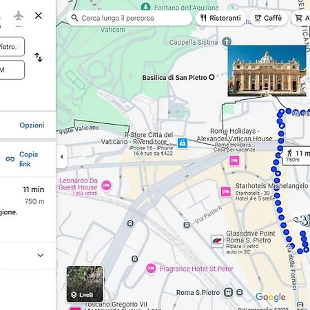Open the Basilica di San Pietro photo
The image size is (310, 310).
pos(267,71)
